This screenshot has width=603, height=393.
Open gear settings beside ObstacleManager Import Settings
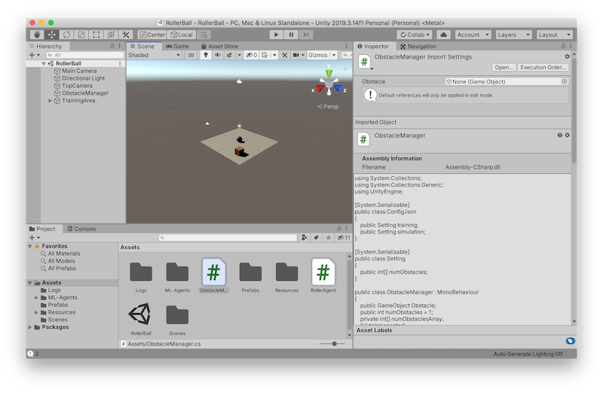click(x=567, y=56)
